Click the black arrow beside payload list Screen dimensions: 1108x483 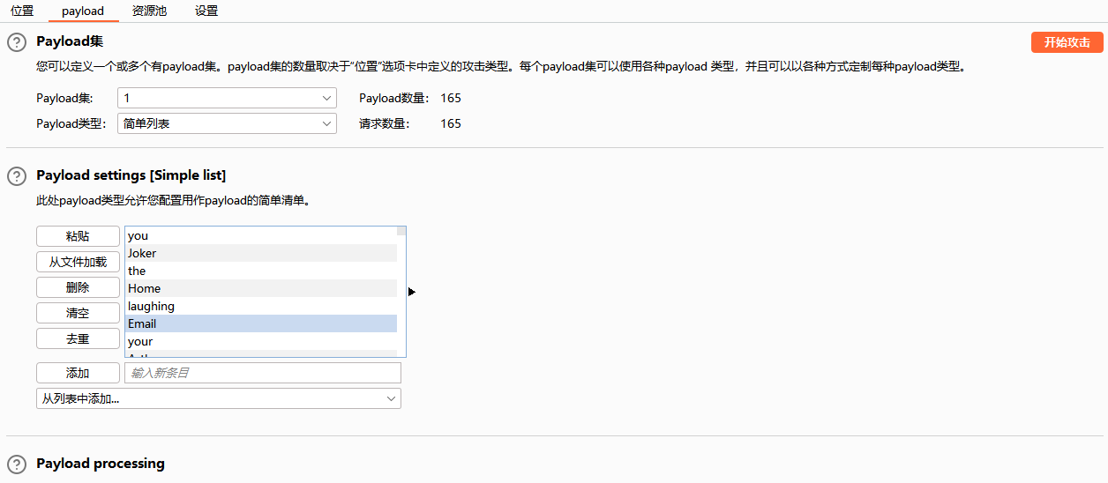[412, 292]
